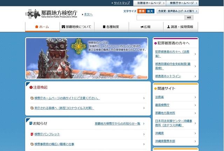Click chevron on 最高検察庁 row

[195, 105]
